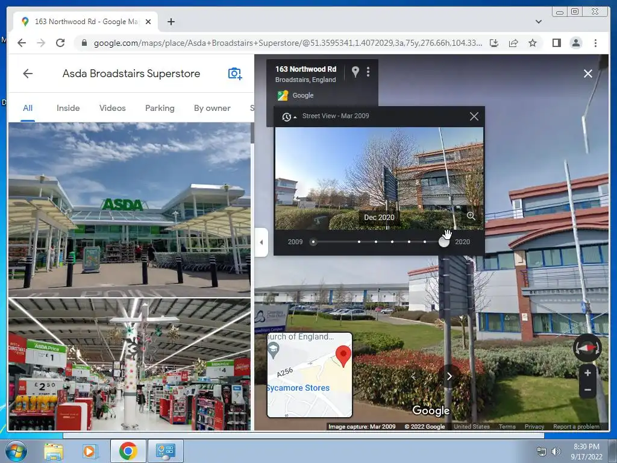
Task: Open the Chrome profile avatar
Action: tap(575, 43)
